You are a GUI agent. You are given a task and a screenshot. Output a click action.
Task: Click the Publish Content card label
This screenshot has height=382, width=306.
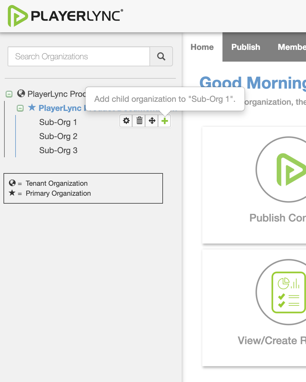(277, 218)
